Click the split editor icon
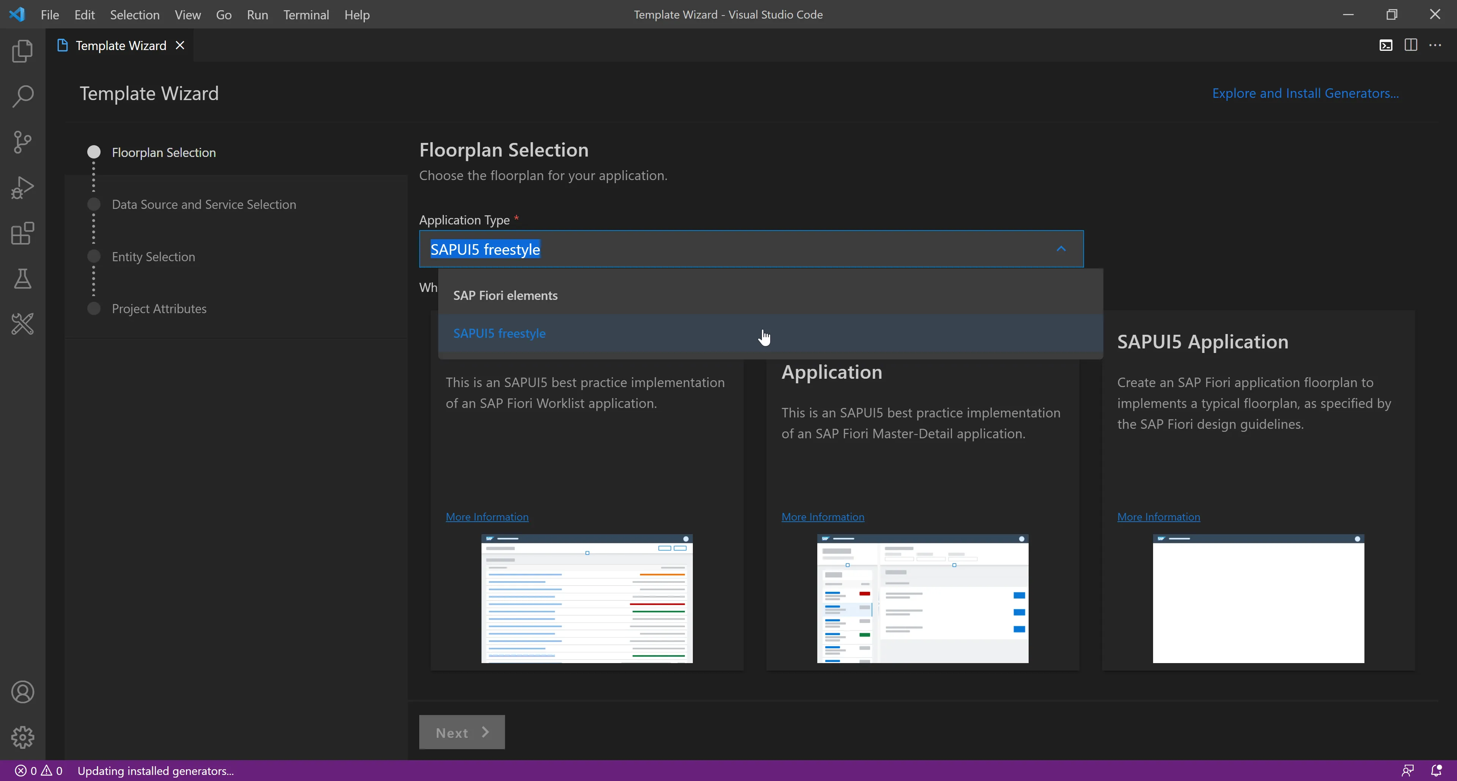 click(1411, 45)
